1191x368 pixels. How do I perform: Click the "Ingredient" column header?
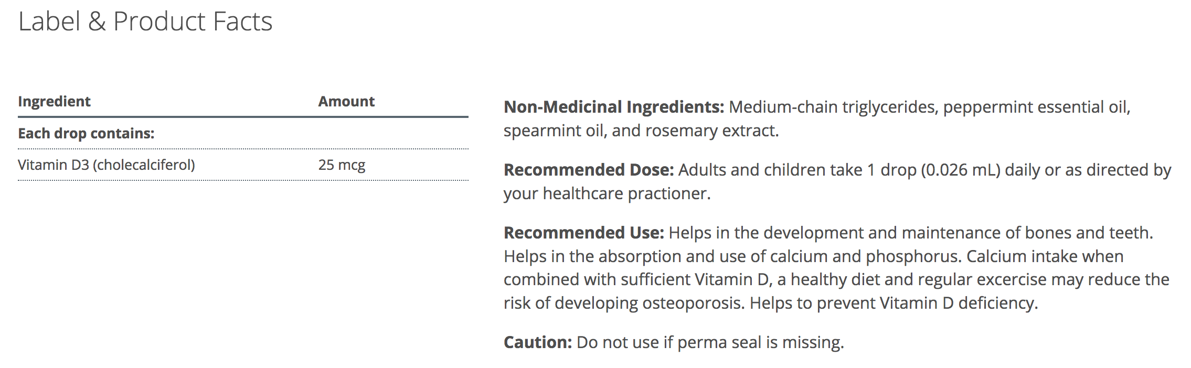[x=54, y=101]
